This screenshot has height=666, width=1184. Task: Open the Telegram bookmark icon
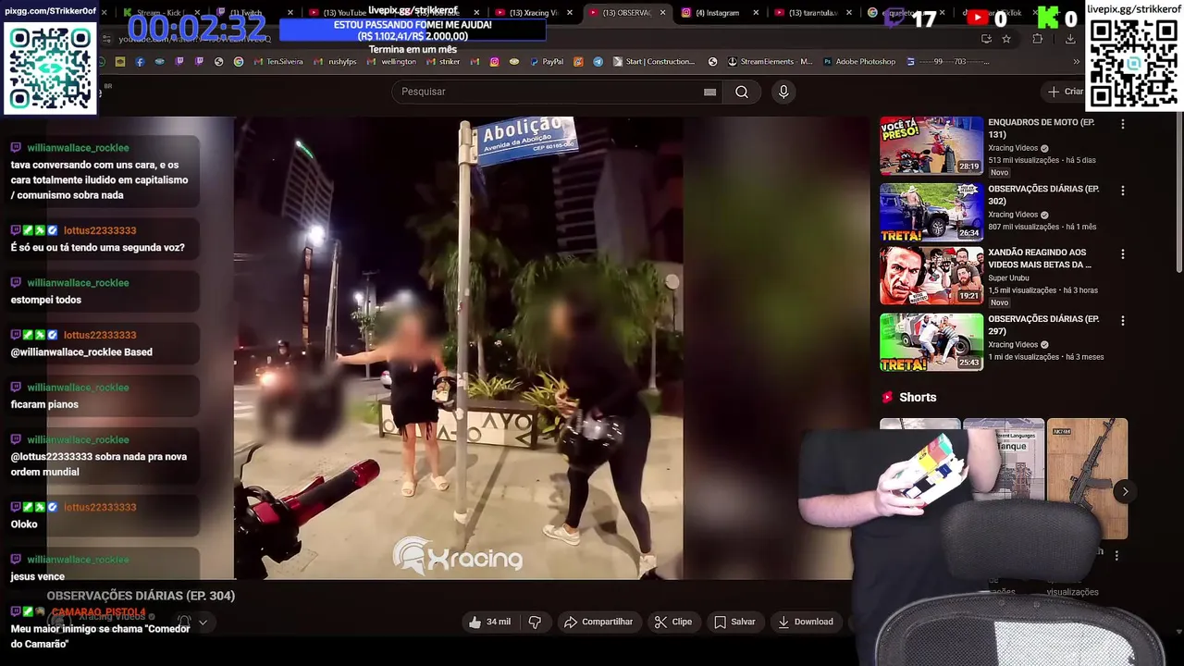click(x=598, y=62)
